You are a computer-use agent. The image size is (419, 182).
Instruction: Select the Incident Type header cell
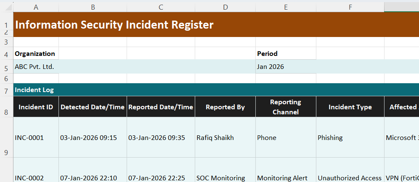click(350, 107)
